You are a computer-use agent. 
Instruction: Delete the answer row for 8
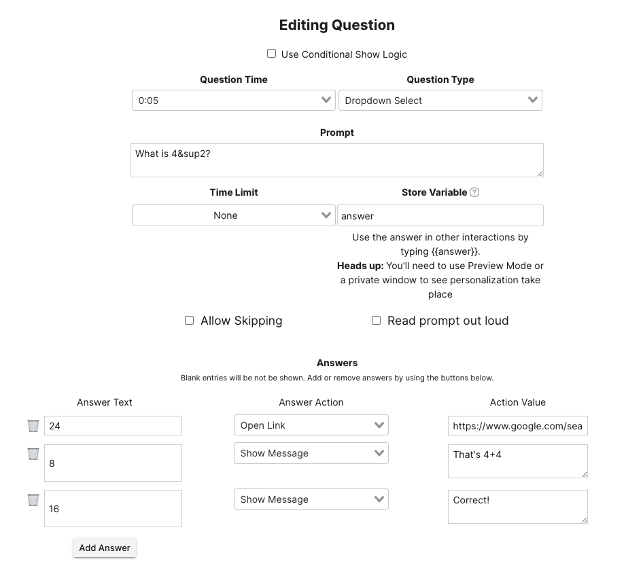(x=33, y=454)
